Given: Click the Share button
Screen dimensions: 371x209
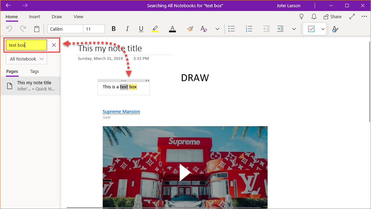Looking at the screenshot, I should coord(332,16).
